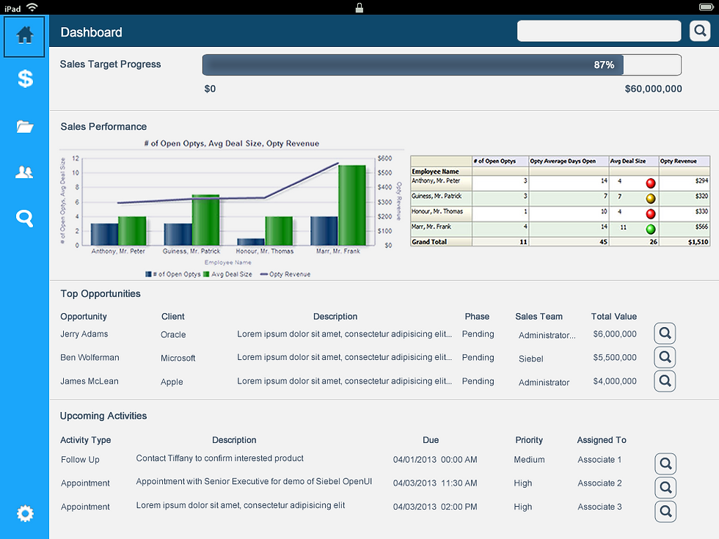Open the contacts people icon
The width and height of the screenshot is (719, 539).
(24, 172)
